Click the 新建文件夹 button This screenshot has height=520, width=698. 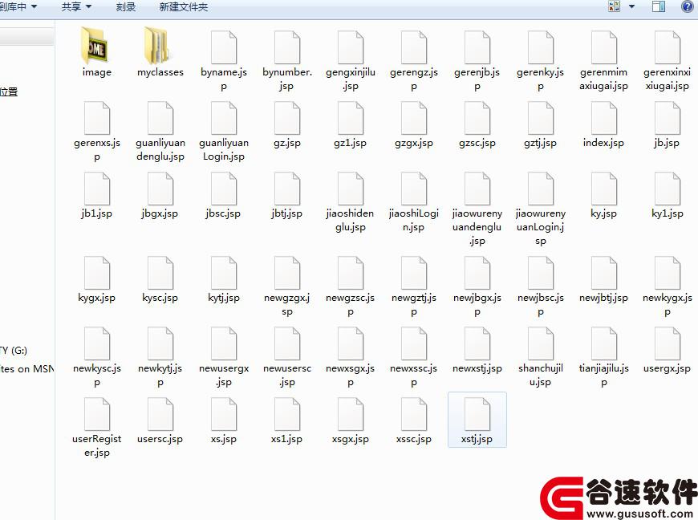tap(184, 6)
